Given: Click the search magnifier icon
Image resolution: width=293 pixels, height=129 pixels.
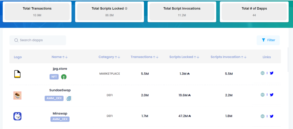Looking at the screenshot, I should click(x=16, y=40).
